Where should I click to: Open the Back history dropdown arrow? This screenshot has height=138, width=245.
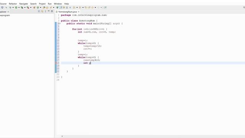(x=95, y=7)
